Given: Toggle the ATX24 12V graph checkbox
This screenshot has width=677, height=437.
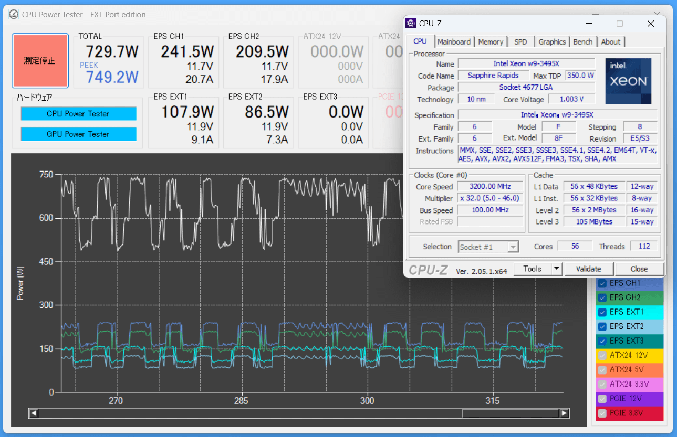Looking at the screenshot, I should click(x=602, y=355).
